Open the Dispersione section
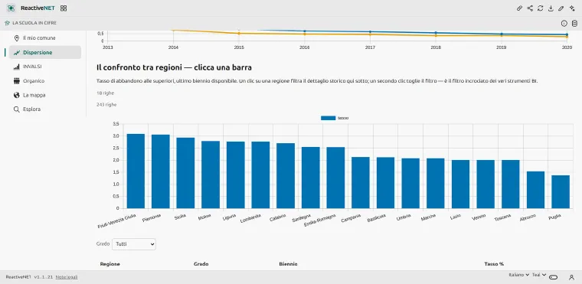Viewport: 582px width, 284px height. click(x=45, y=52)
